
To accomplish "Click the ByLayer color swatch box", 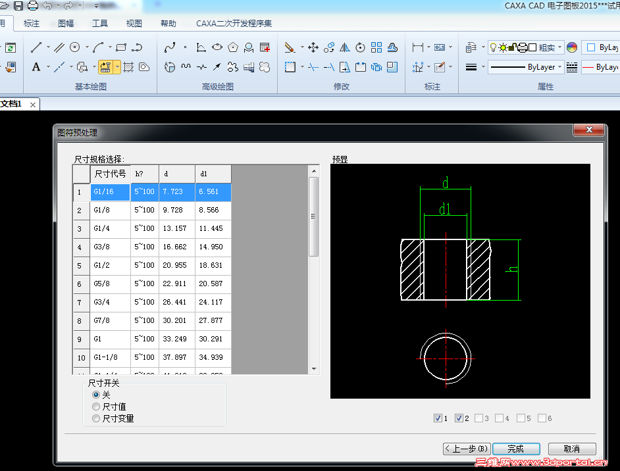I will click(x=591, y=47).
